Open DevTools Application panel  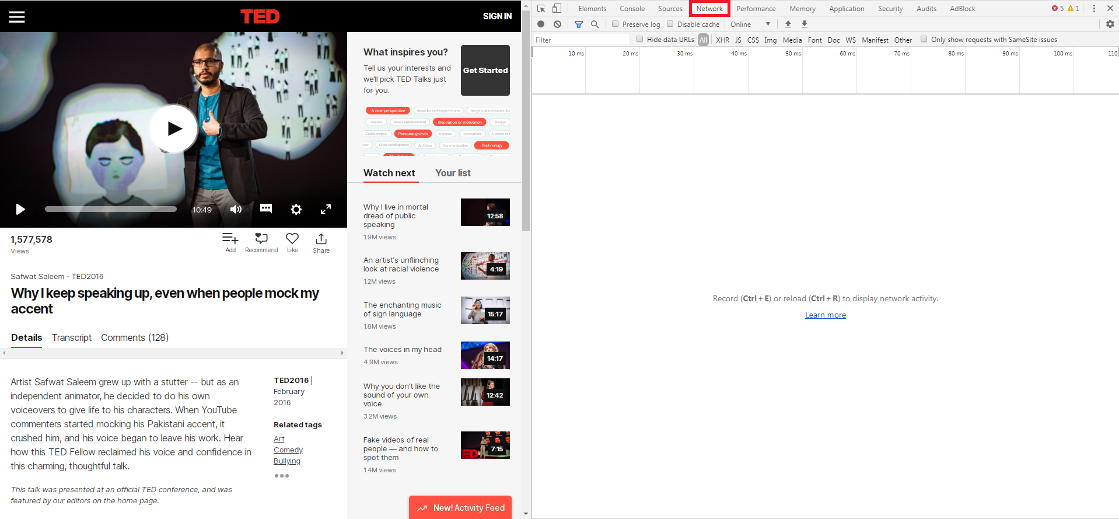(x=847, y=9)
